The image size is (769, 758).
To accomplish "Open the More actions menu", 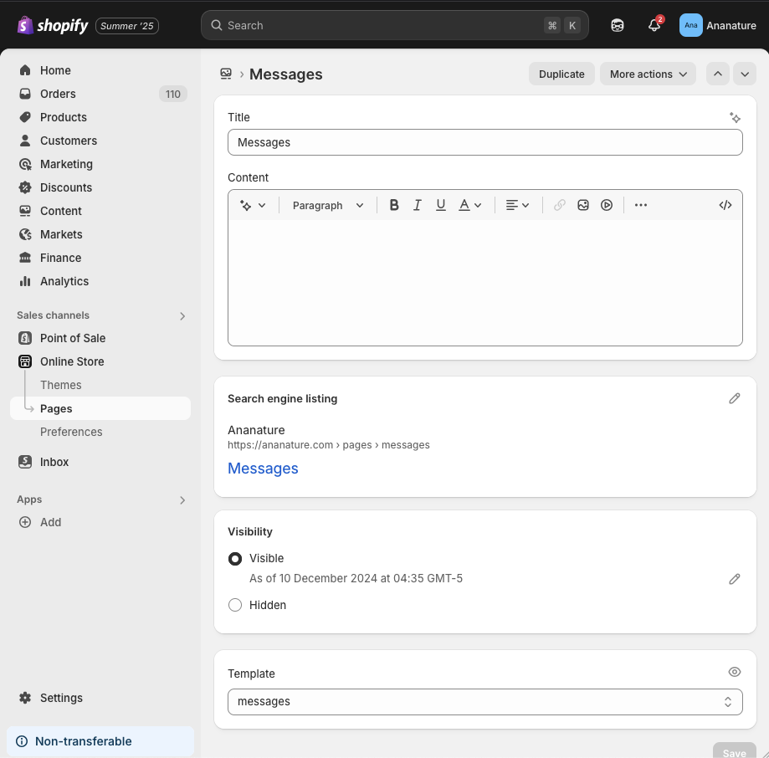I will coord(647,74).
